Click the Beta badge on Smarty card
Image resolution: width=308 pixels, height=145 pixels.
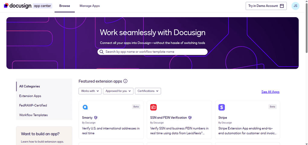click(136, 107)
